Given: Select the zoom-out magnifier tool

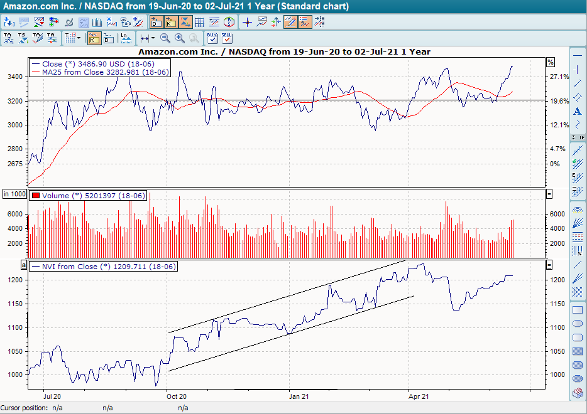Looking at the screenshot, I should tap(165, 38).
